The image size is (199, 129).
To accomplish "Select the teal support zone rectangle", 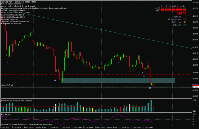I will point(118,81).
